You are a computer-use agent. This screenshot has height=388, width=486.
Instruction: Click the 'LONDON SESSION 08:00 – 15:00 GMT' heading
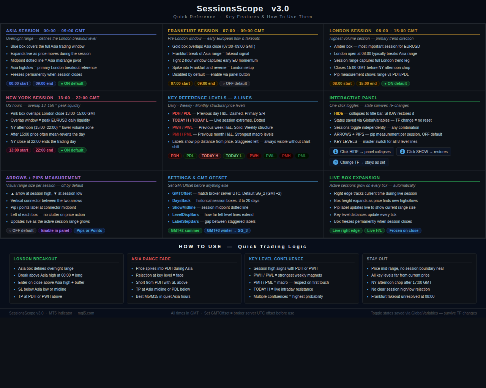click(374, 31)
